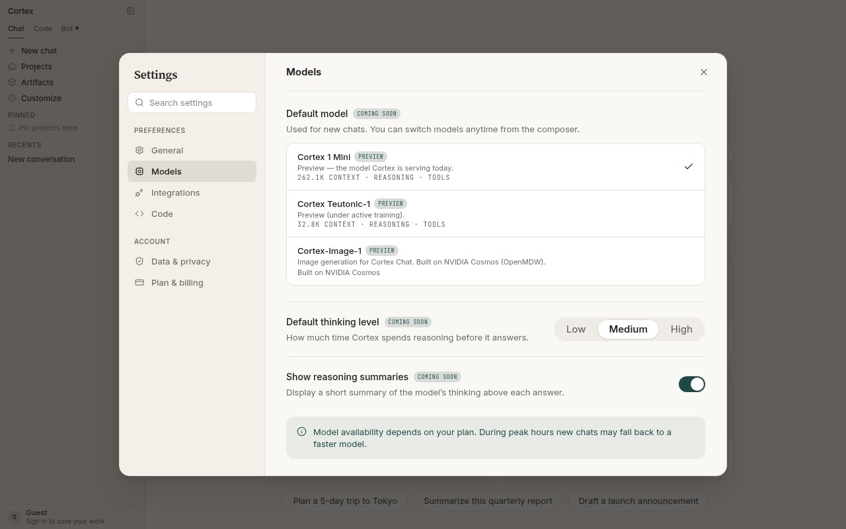
Task: Click the Projects icon in the sidebar
Action: pyautogui.click(x=12, y=66)
